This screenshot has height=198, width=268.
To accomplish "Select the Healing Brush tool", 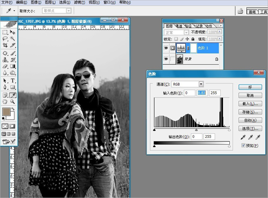I will (5, 53).
